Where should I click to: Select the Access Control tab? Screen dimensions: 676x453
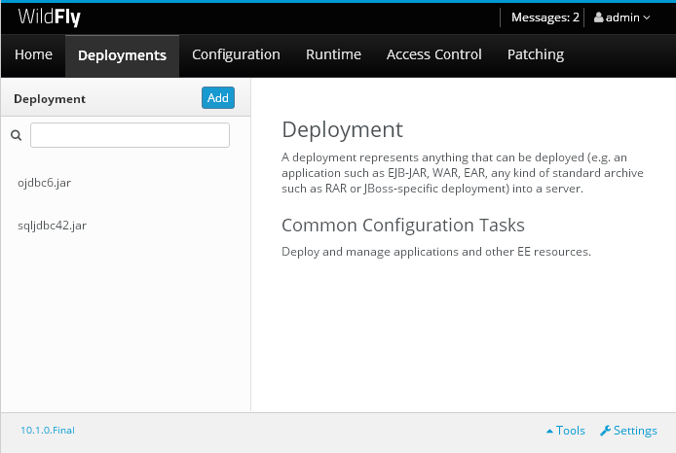point(433,54)
